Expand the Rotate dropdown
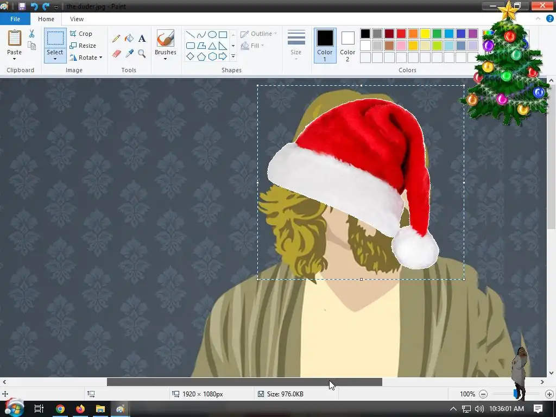The height and width of the screenshot is (417, 556). click(x=100, y=58)
